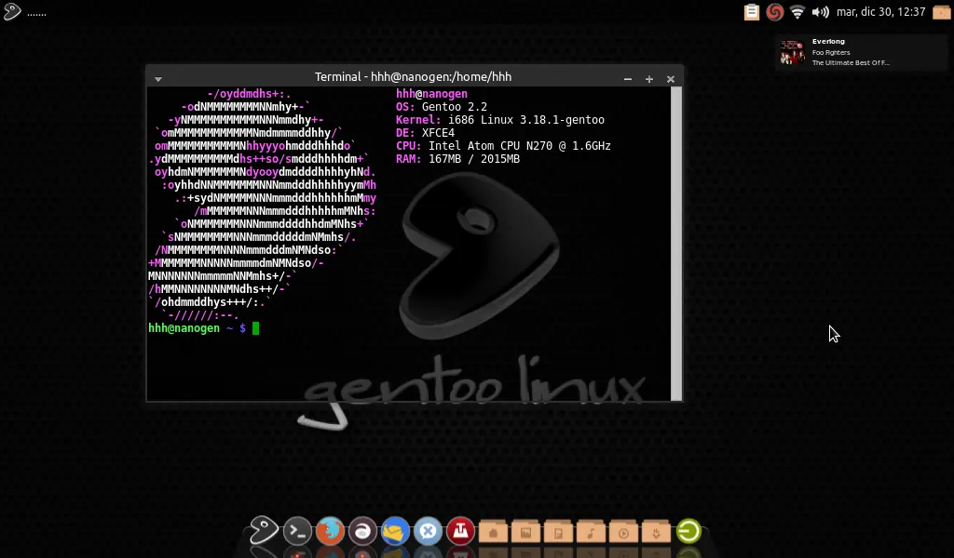Check Wi-Fi status via the panel indicator

coord(797,12)
